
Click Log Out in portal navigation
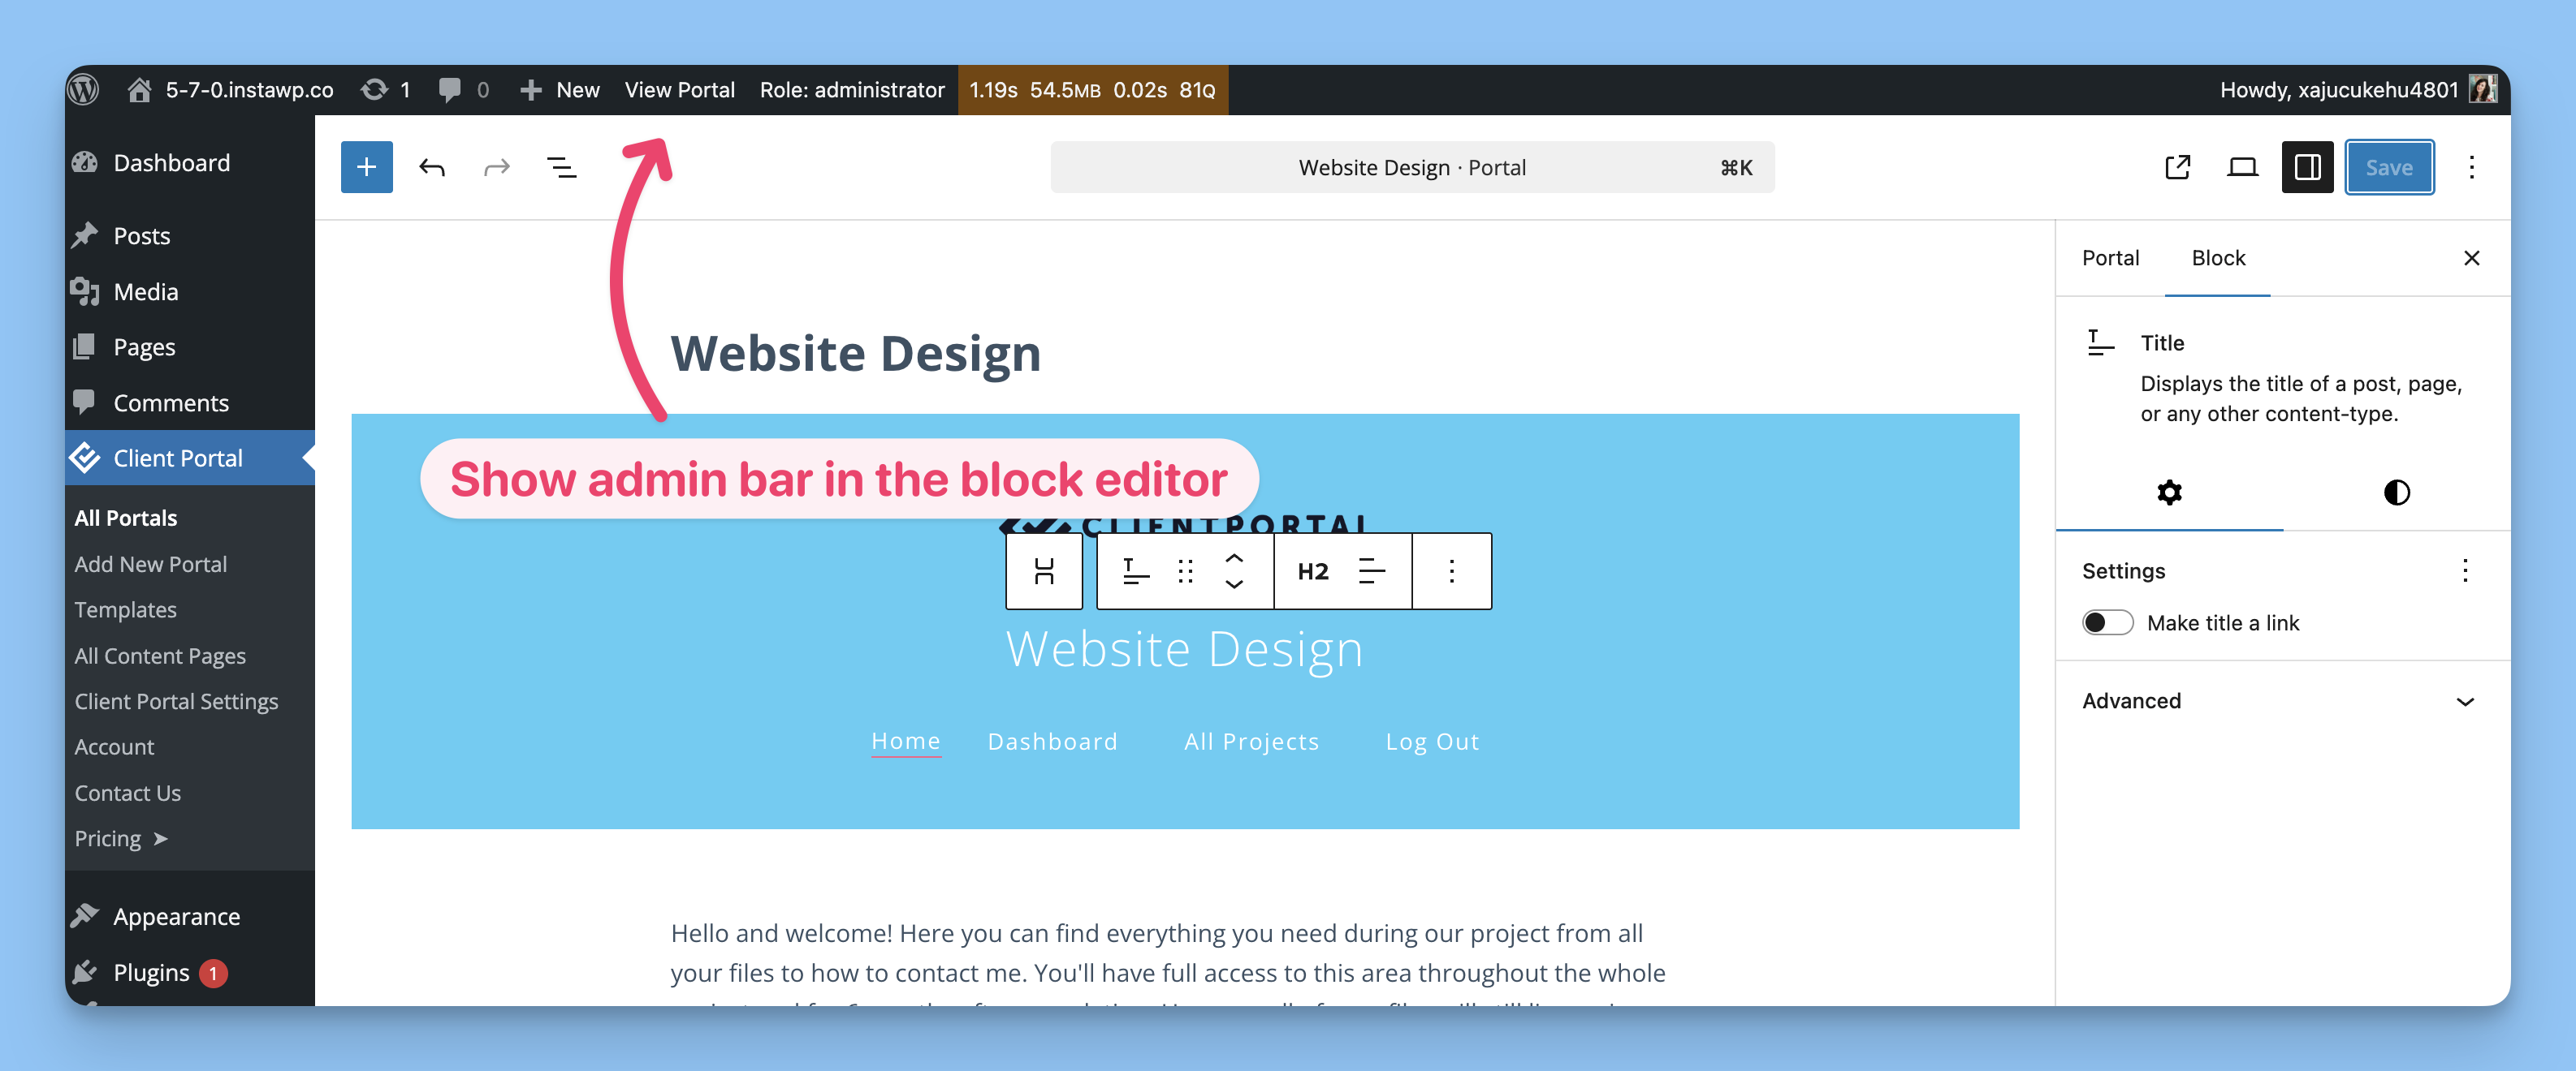(x=1432, y=742)
